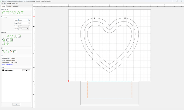184x110 pixels.
Task: Open the Corners dropdown set to Square
Action: 23,29
